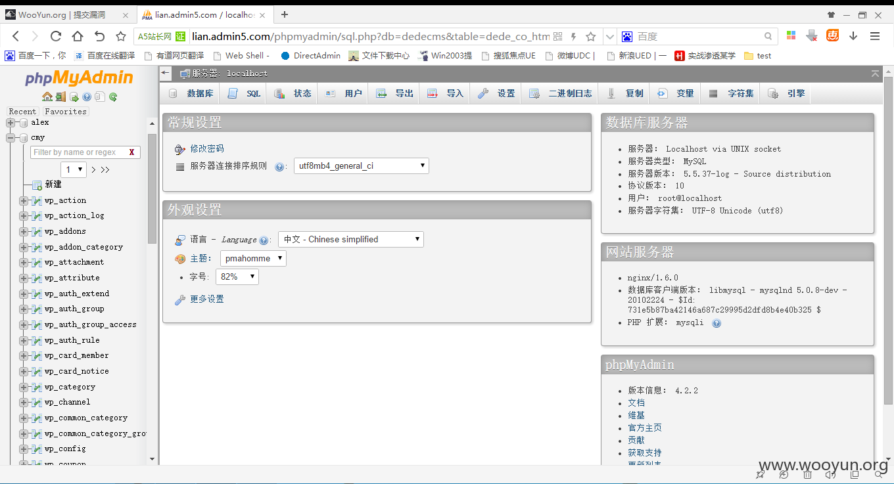The width and height of the screenshot is (894, 484).
Task: Expand the wp_category table node
Action: 24,387
